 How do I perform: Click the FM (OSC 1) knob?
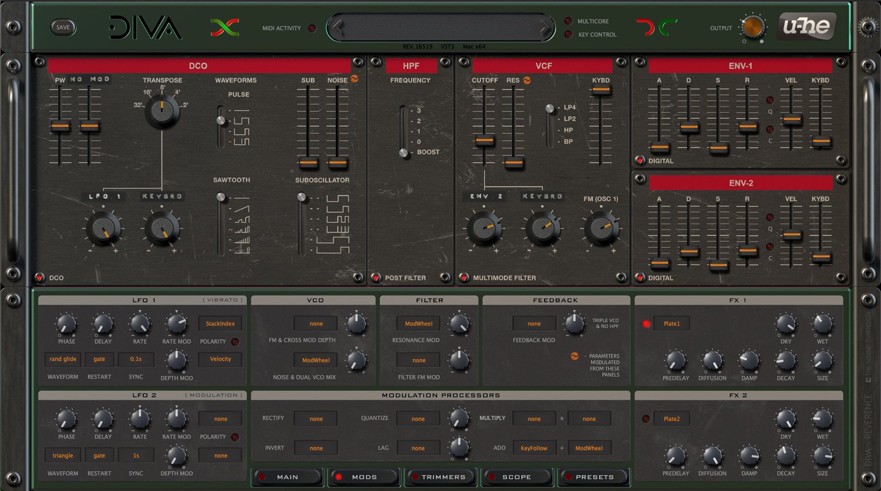point(601,228)
